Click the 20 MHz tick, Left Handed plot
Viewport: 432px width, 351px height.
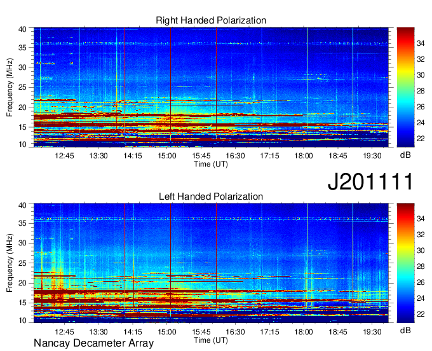pyautogui.click(x=23, y=283)
